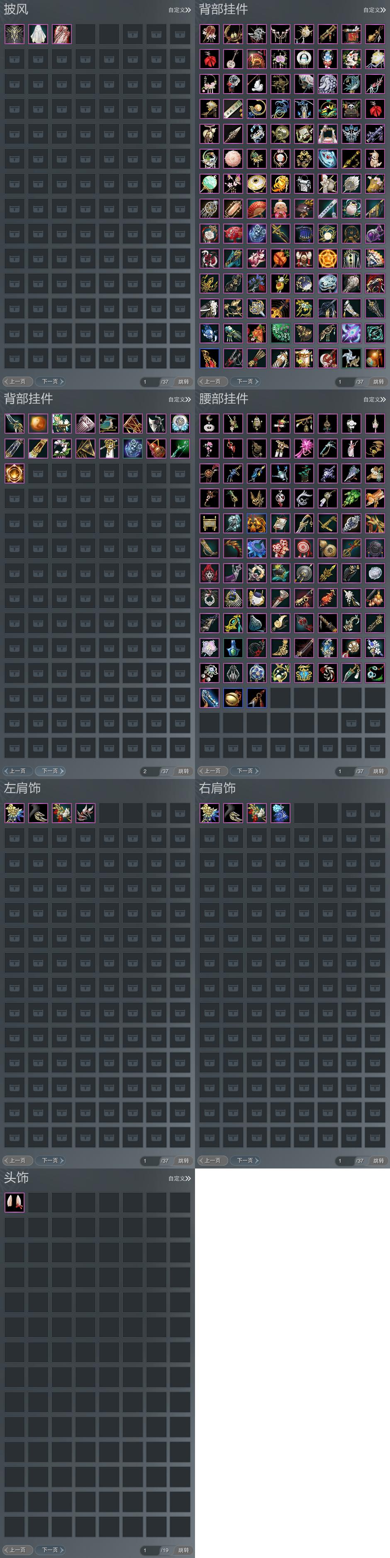This screenshot has height=1558, width=390.
Task: Pick the red folding fan back pendant
Action: pos(256,209)
